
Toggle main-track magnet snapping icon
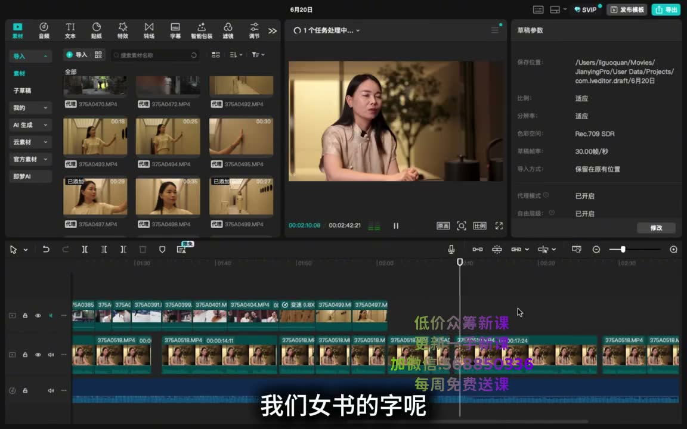pyautogui.click(x=478, y=249)
